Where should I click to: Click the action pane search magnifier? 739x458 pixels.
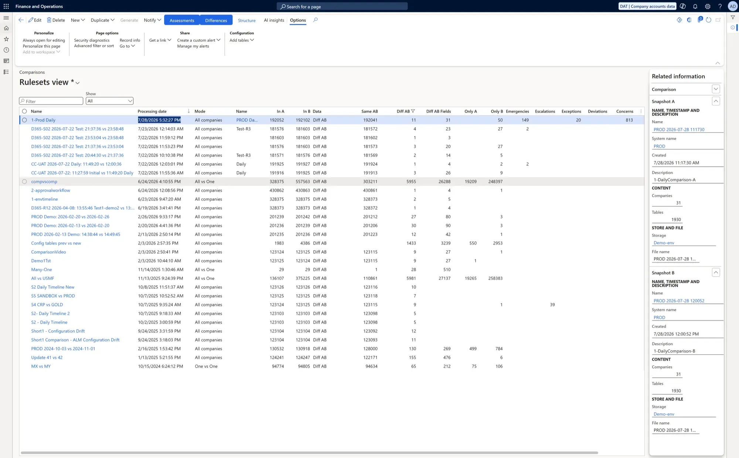tap(315, 20)
